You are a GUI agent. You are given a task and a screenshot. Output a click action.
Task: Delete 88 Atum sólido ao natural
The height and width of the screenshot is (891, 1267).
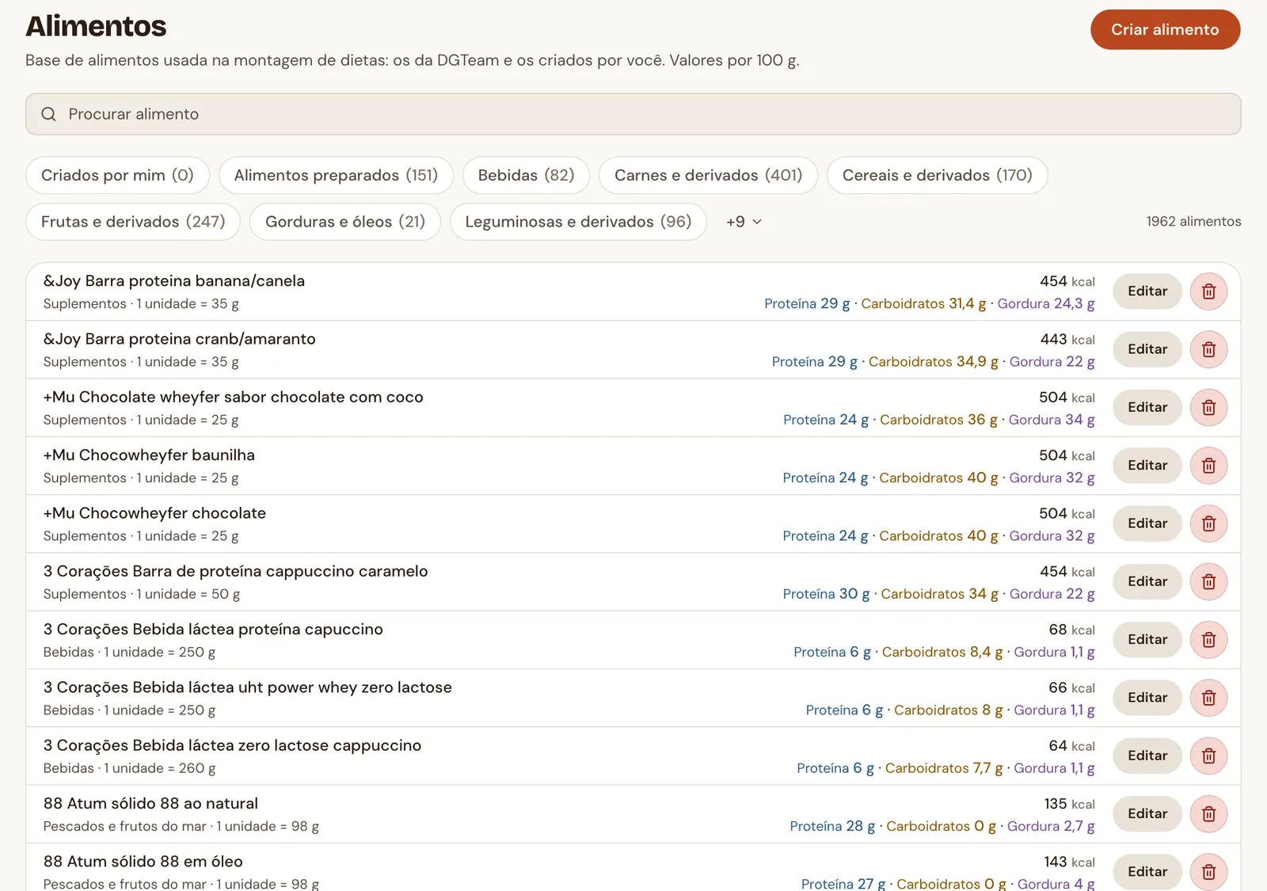click(1208, 813)
